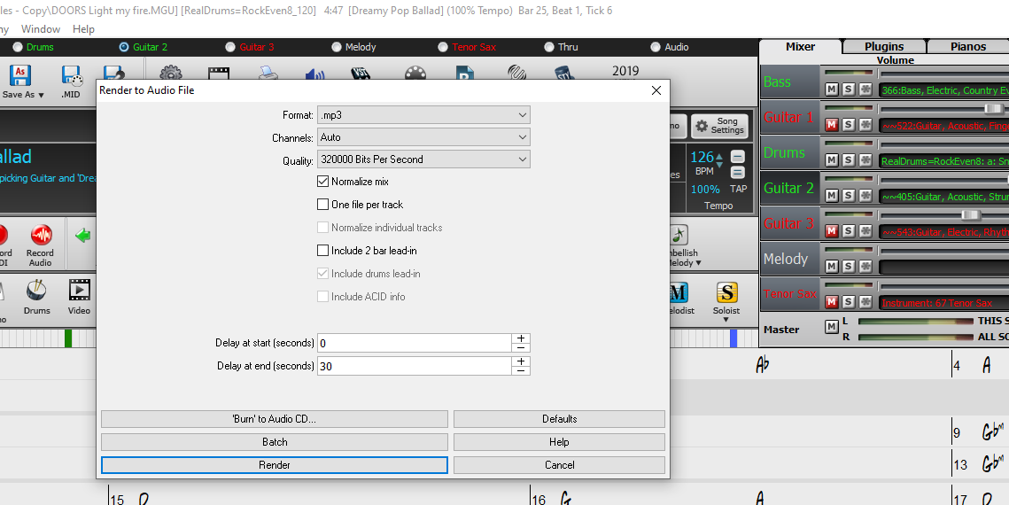
Task: Switch to the Plugins tab
Action: [x=884, y=46]
